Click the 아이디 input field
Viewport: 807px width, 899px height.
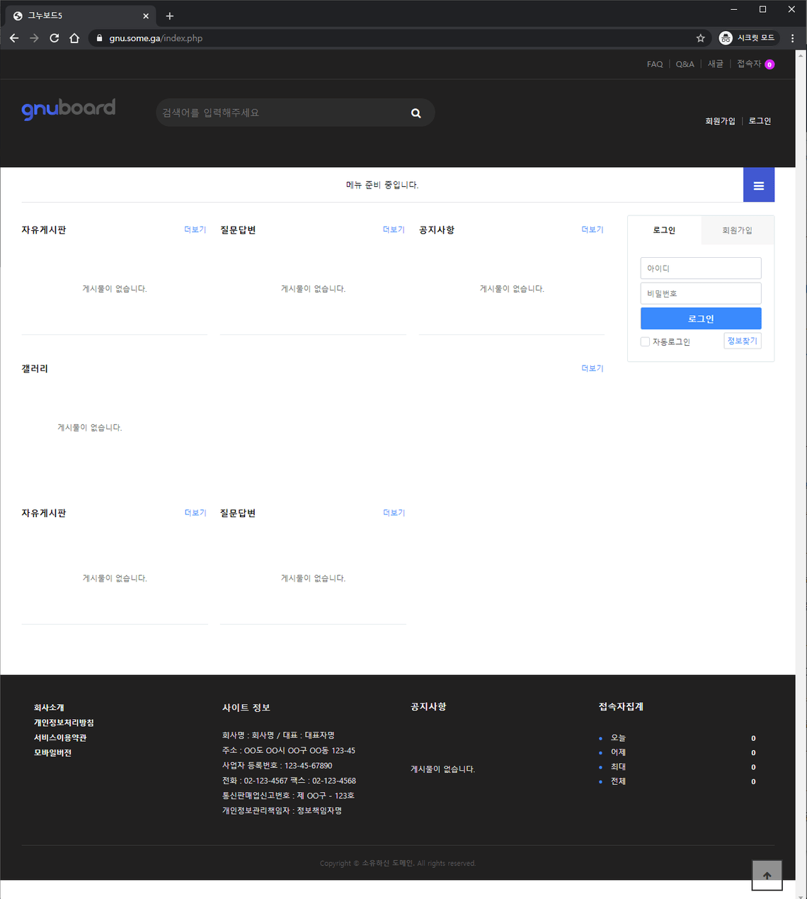pos(700,268)
